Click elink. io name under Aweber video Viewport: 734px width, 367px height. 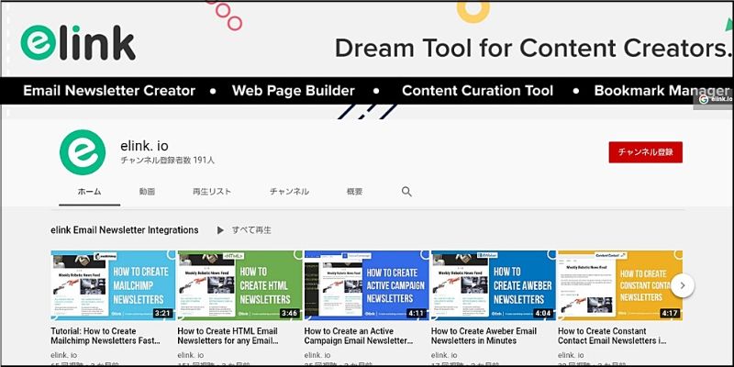pyautogui.click(x=444, y=355)
